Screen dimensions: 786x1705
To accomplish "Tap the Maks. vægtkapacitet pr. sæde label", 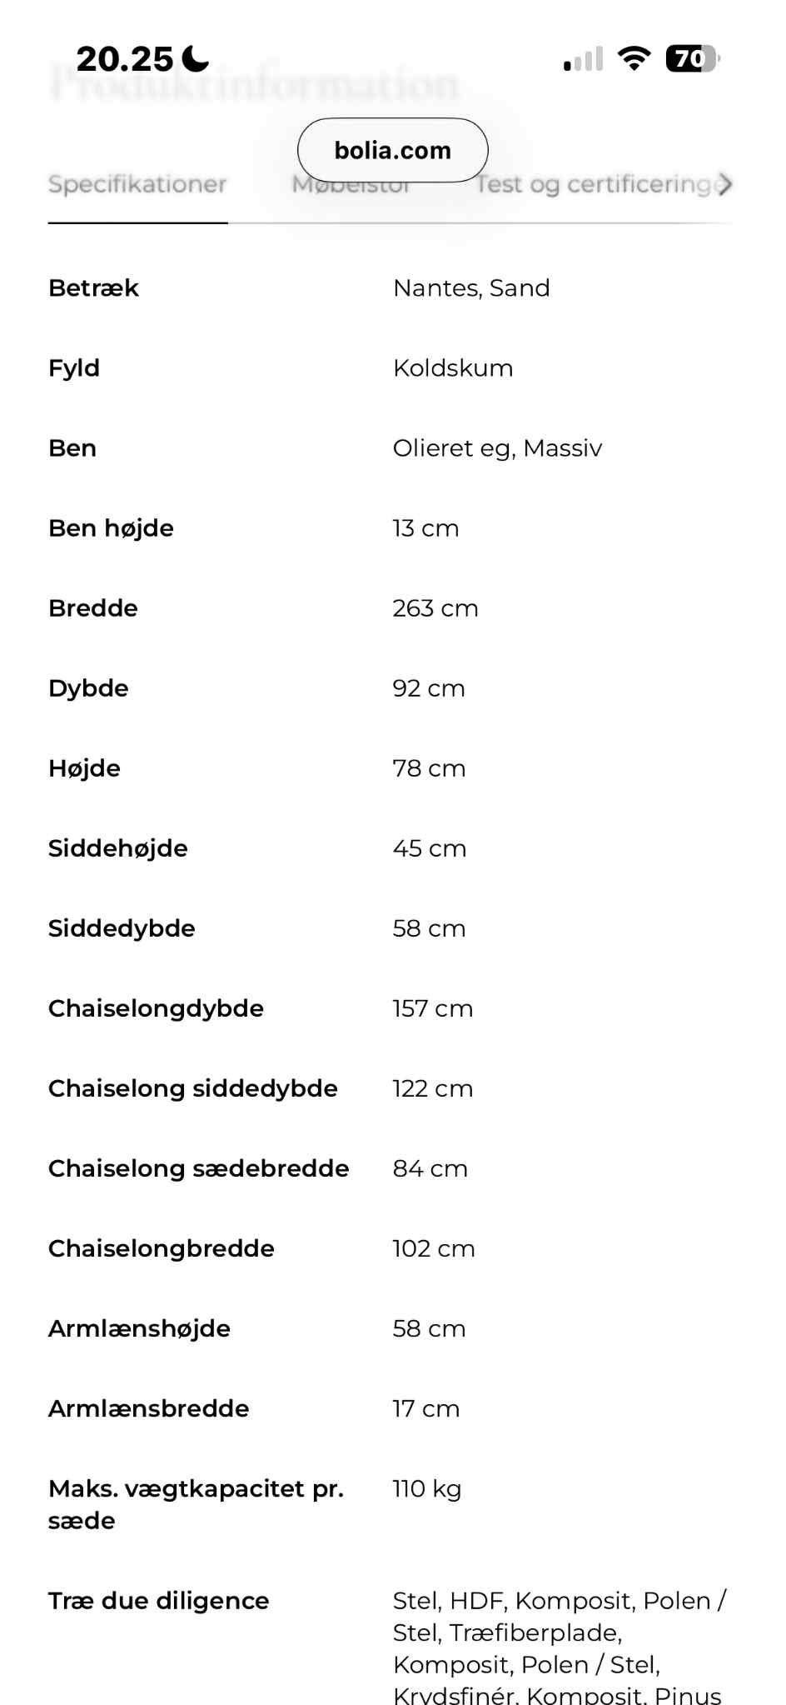I will [x=196, y=1504].
